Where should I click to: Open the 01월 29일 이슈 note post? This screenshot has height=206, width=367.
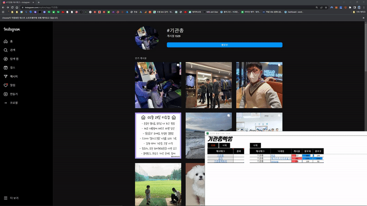158,136
